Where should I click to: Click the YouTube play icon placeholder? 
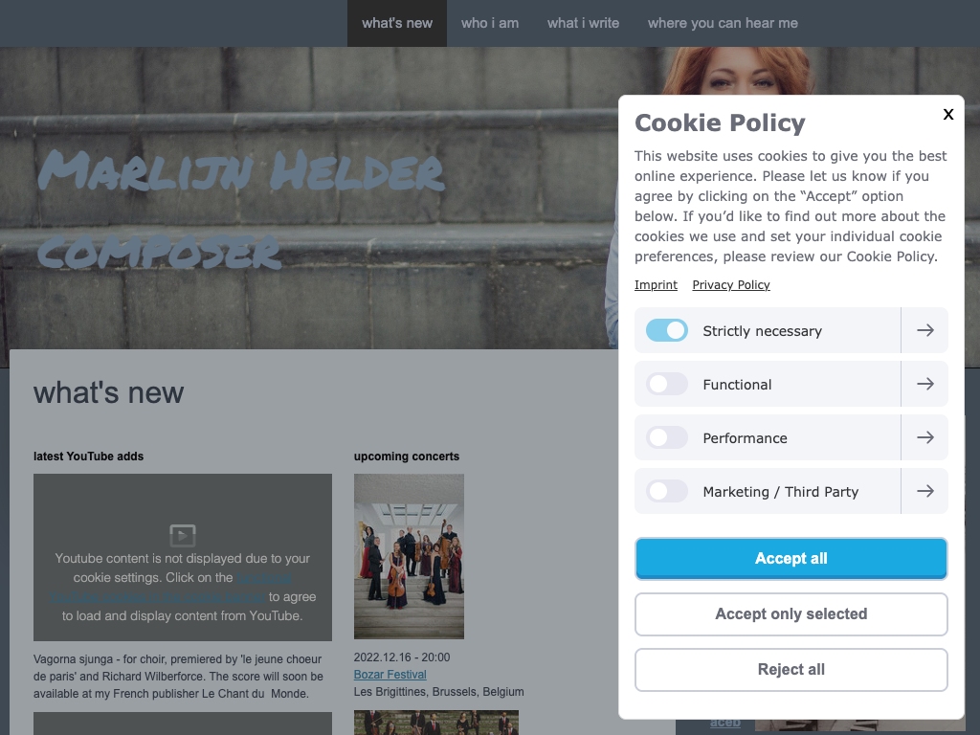183,535
